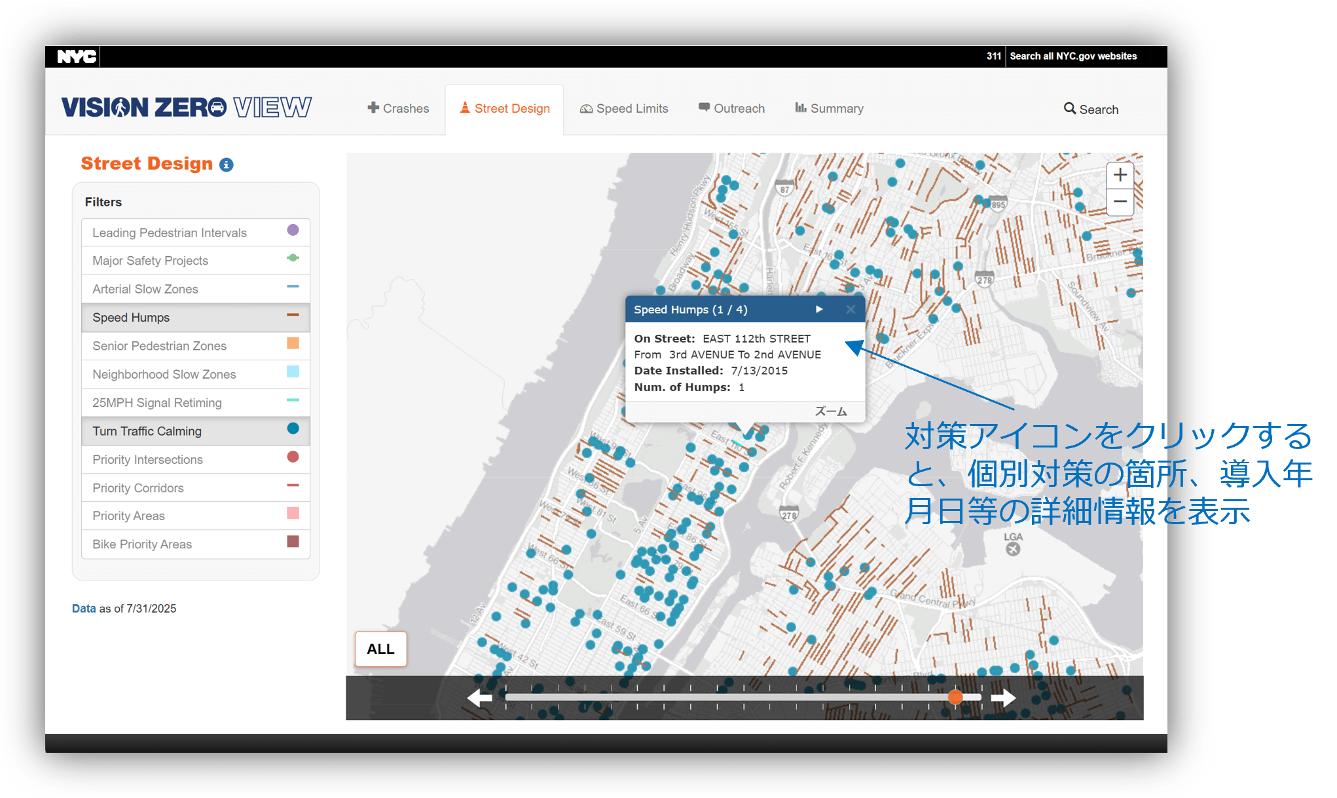Click the ALL years button
The height and width of the screenshot is (798, 1337).
coord(380,649)
